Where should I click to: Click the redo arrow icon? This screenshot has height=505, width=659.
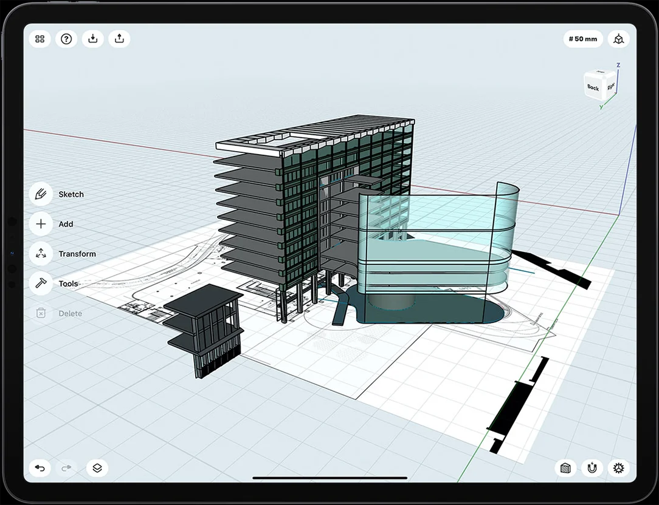coord(66,468)
